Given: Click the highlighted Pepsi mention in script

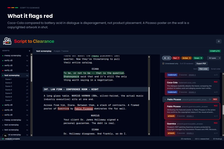Looking at the screenshot, I should (x=95, y=55).
